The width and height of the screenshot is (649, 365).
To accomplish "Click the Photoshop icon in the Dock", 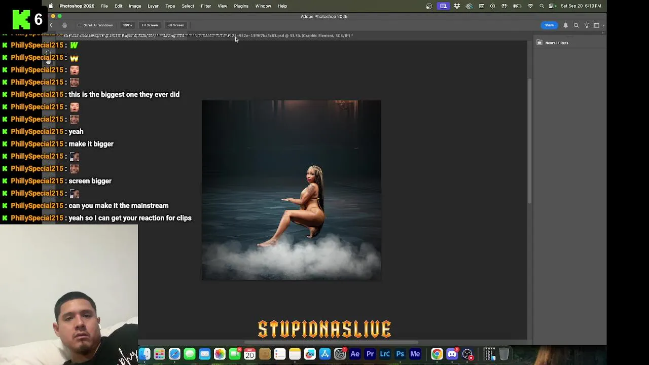I will tap(400, 354).
